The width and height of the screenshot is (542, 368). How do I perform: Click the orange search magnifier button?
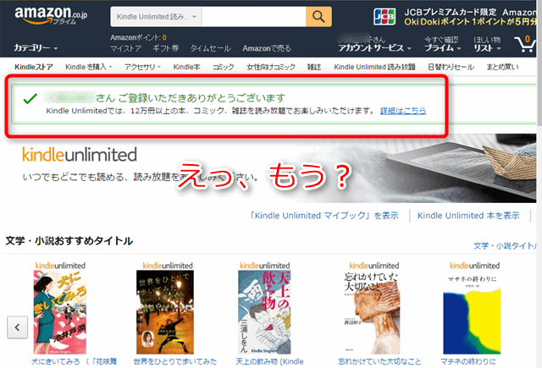[x=318, y=17]
